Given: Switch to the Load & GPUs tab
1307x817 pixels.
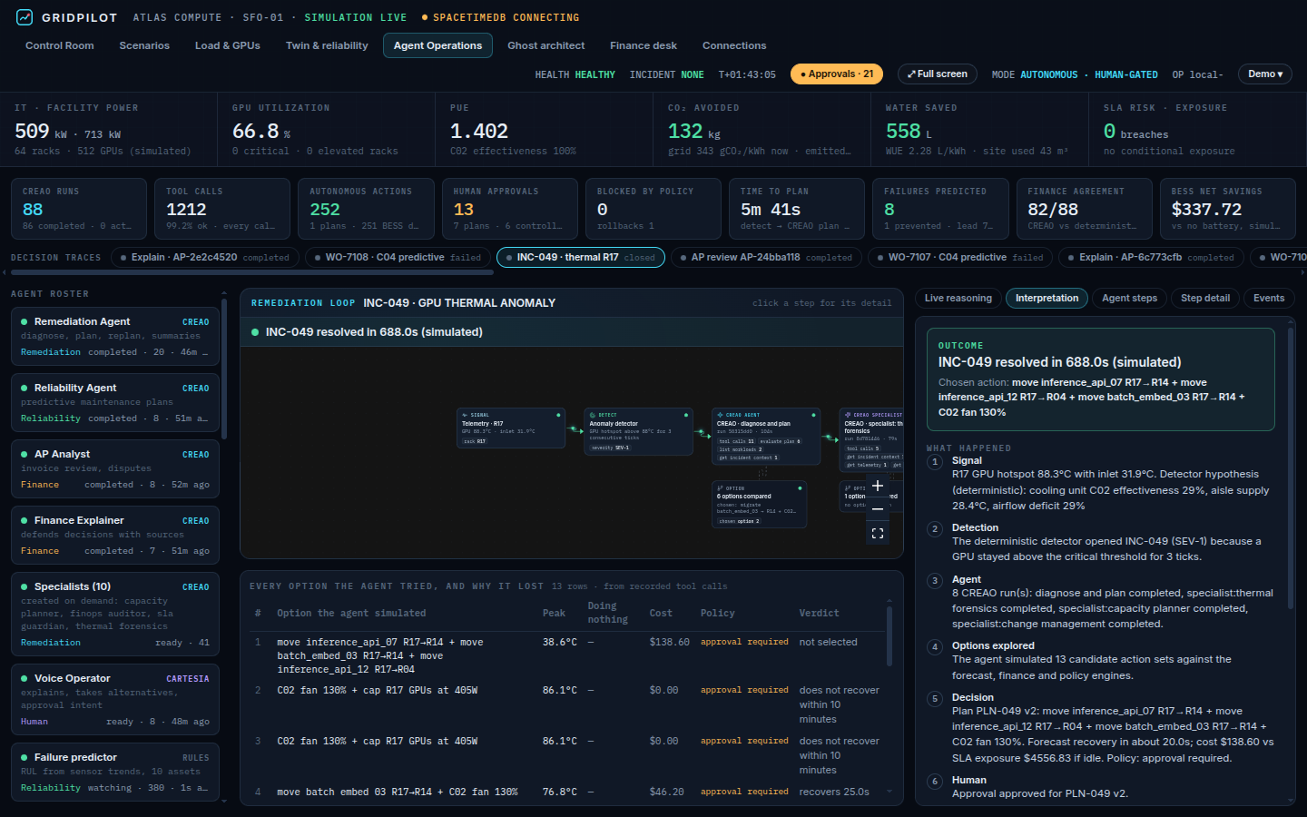Looking at the screenshot, I should (228, 45).
